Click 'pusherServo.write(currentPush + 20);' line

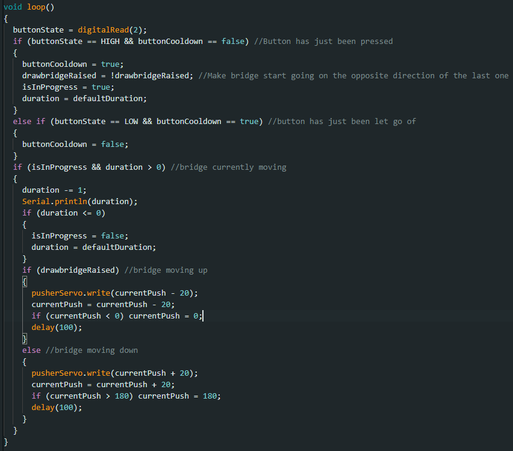[x=114, y=373]
